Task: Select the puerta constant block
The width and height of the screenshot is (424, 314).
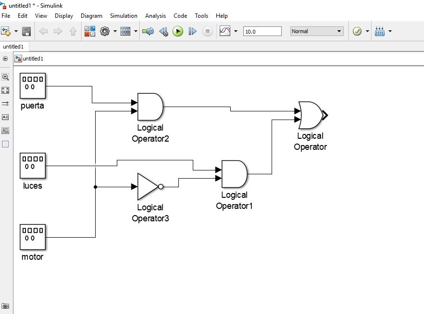Action: coord(33,86)
